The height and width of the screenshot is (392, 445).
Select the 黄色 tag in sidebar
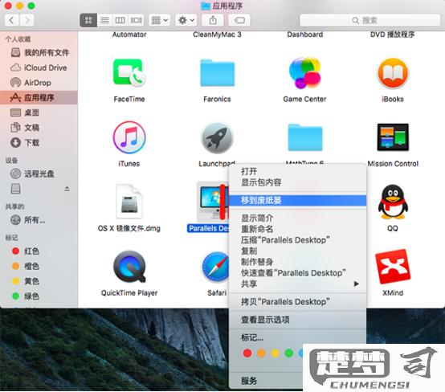point(39,281)
